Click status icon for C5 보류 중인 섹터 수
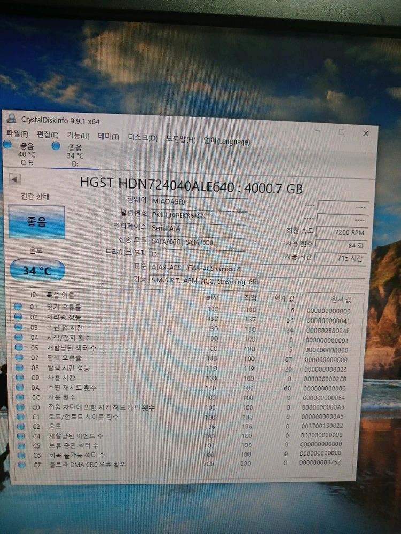401x534 pixels. click(x=21, y=445)
